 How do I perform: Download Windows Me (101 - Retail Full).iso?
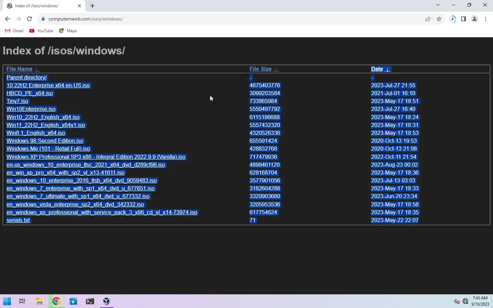point(48,149)
